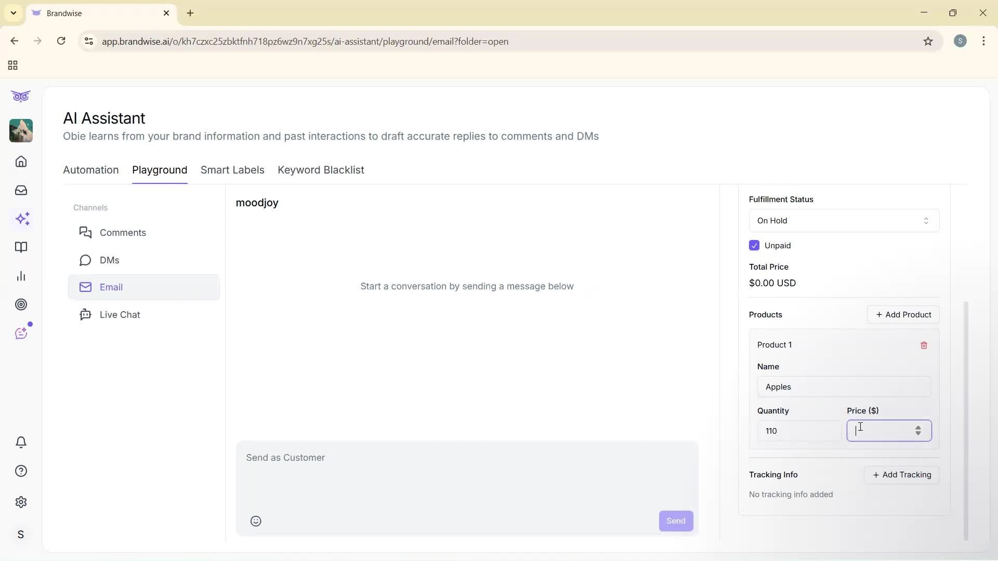Open the Inbox icon in the sidebar

(x=21, y=190)
